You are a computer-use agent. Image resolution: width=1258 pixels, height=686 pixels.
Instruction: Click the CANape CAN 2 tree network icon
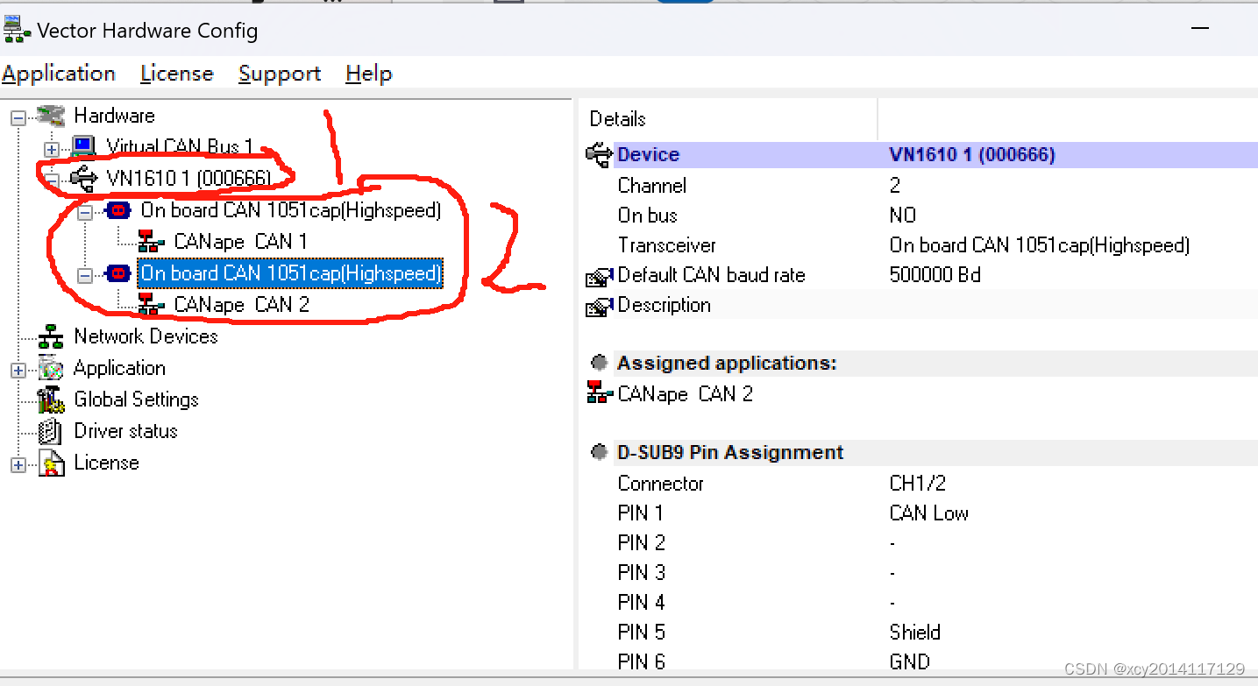coord(151,306)
